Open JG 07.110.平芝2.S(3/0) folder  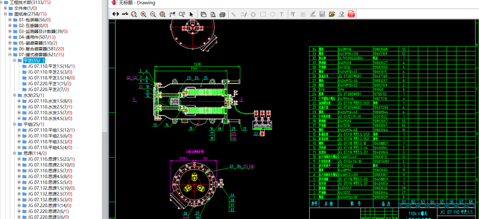point(50,72)
